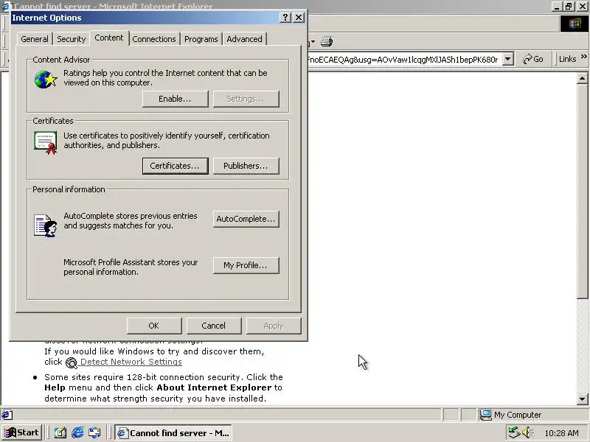Click the About Internet Explorer bold text
The image size is (590, 442).
214,387
